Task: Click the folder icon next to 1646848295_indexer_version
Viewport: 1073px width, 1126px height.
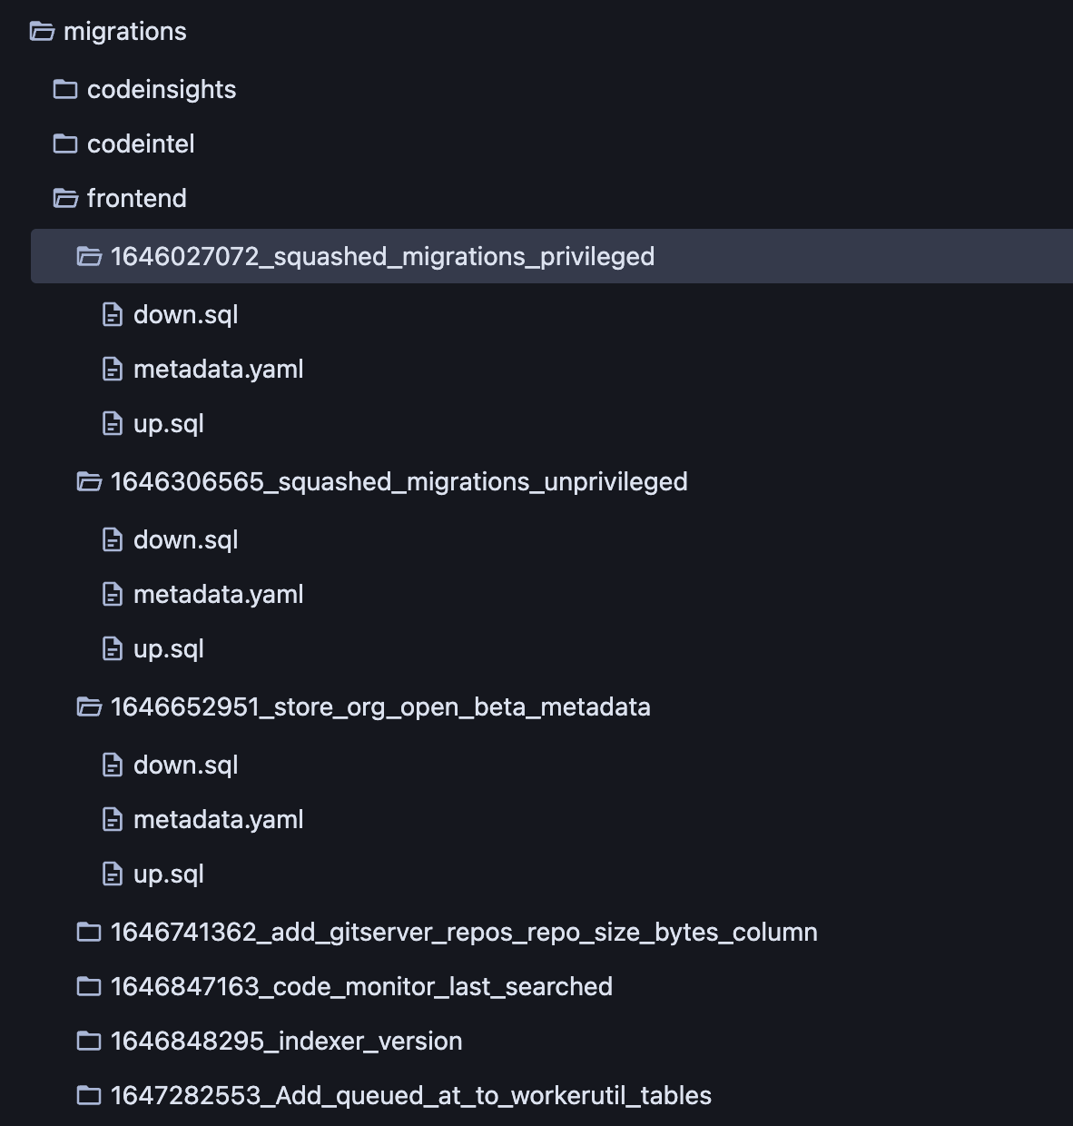Action: (88, 1041)
